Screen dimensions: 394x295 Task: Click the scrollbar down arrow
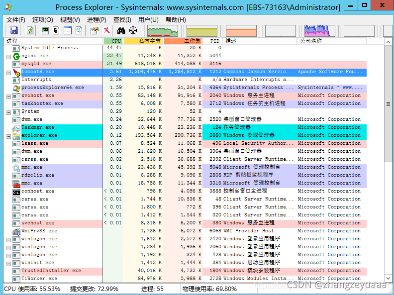point(388,278)
